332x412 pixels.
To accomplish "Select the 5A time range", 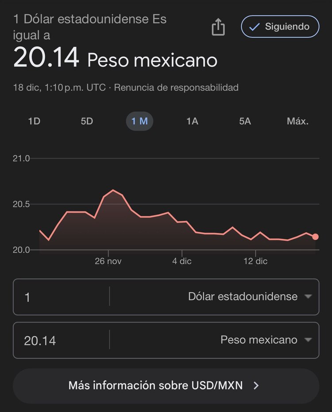I will 245,121.
